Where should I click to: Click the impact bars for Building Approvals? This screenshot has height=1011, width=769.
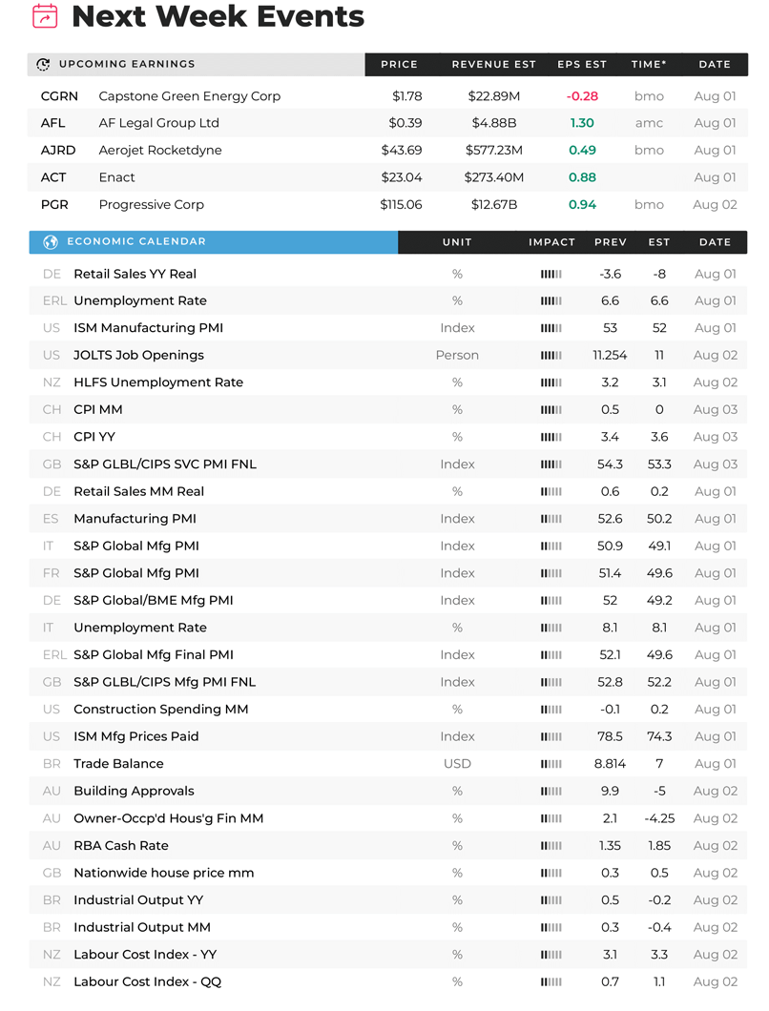click(x=551, y=791)
